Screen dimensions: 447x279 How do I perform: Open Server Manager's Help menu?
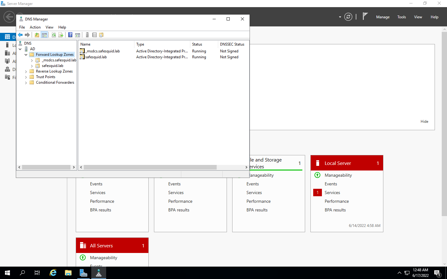[x=434, y=17]
